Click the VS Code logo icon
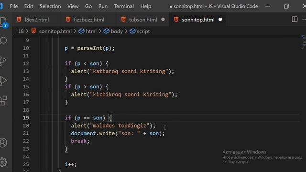This screenshot has width=306, height=172. point(1,6)
